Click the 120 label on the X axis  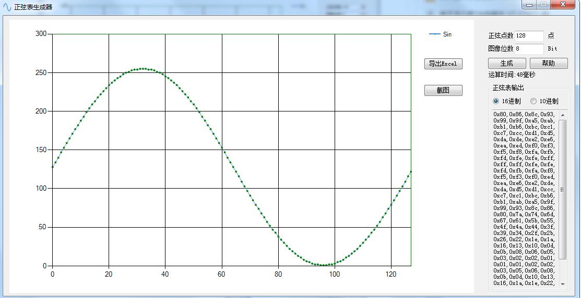coord(392,275)
